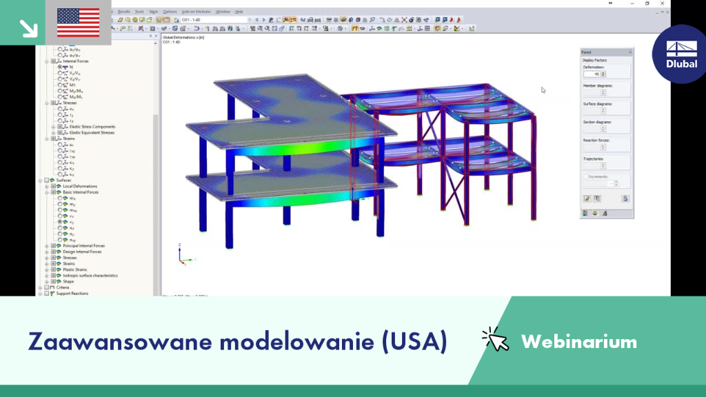
Task: Open the CO1 - 1.4D load case dropdown
Action: 216,20
